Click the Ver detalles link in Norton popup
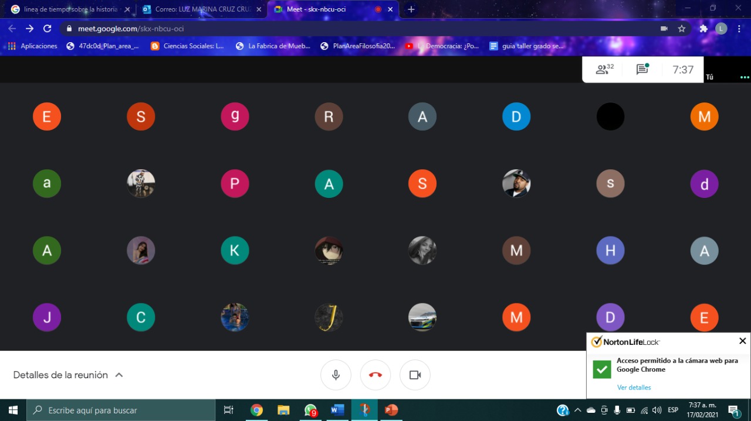 tap(634, 388)
